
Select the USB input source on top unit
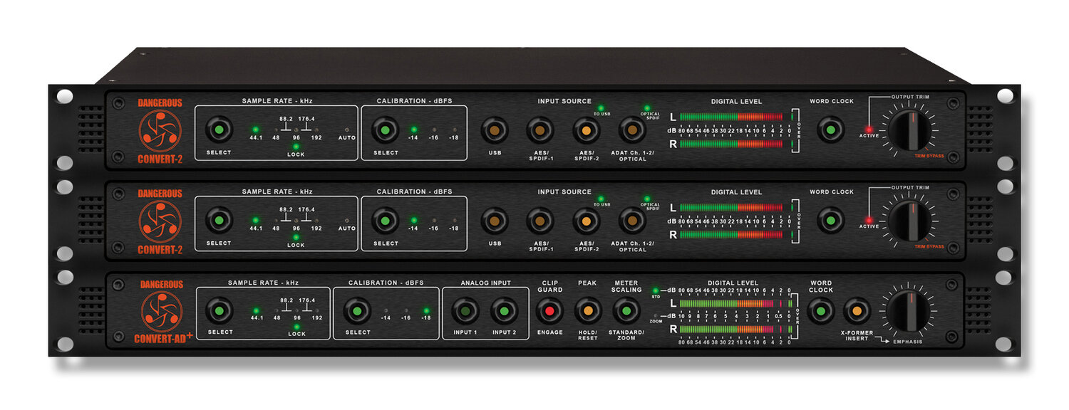(495, 130)
